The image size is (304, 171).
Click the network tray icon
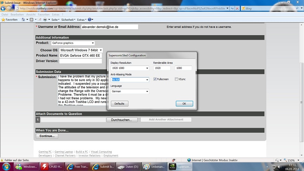274,167
